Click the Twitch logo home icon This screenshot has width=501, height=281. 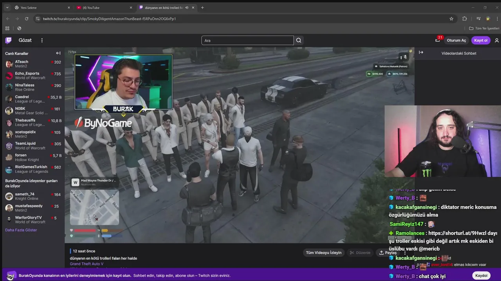tap(8, 40)
